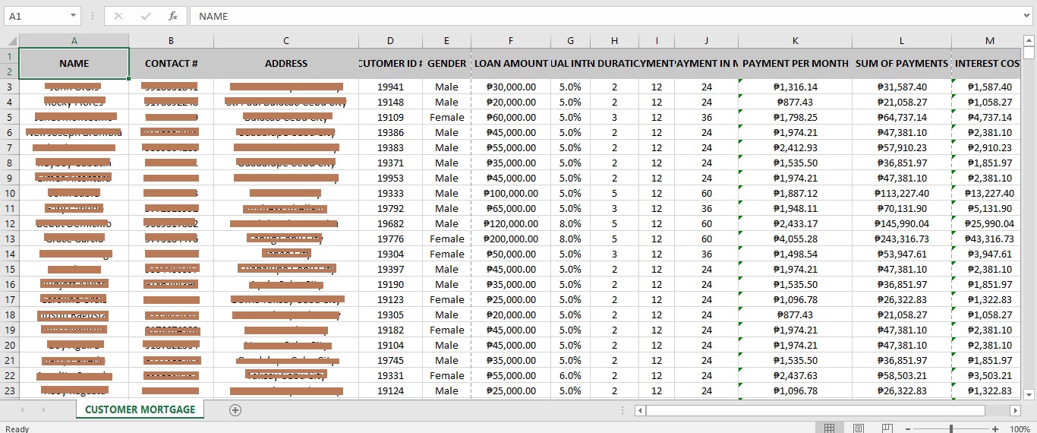Image resolution: width=1037 pixels, height=433 pixels.
Task: Click payment per month cell ₱4,055.28
Action: point(795,239)
